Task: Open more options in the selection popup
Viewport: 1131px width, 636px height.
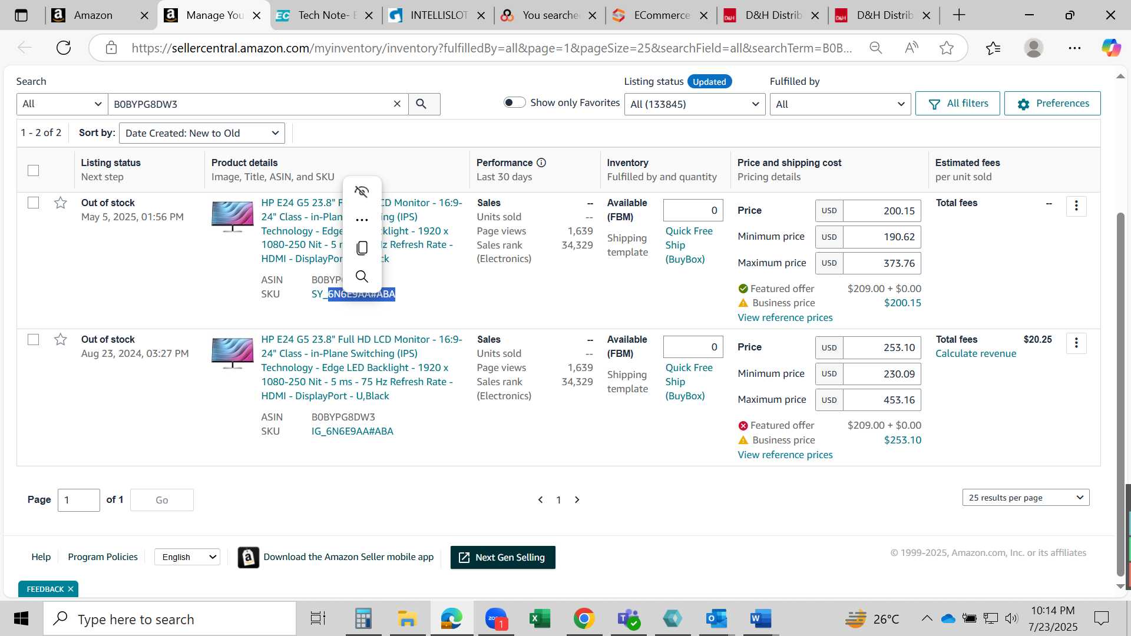Action: [x=362, y=220]
